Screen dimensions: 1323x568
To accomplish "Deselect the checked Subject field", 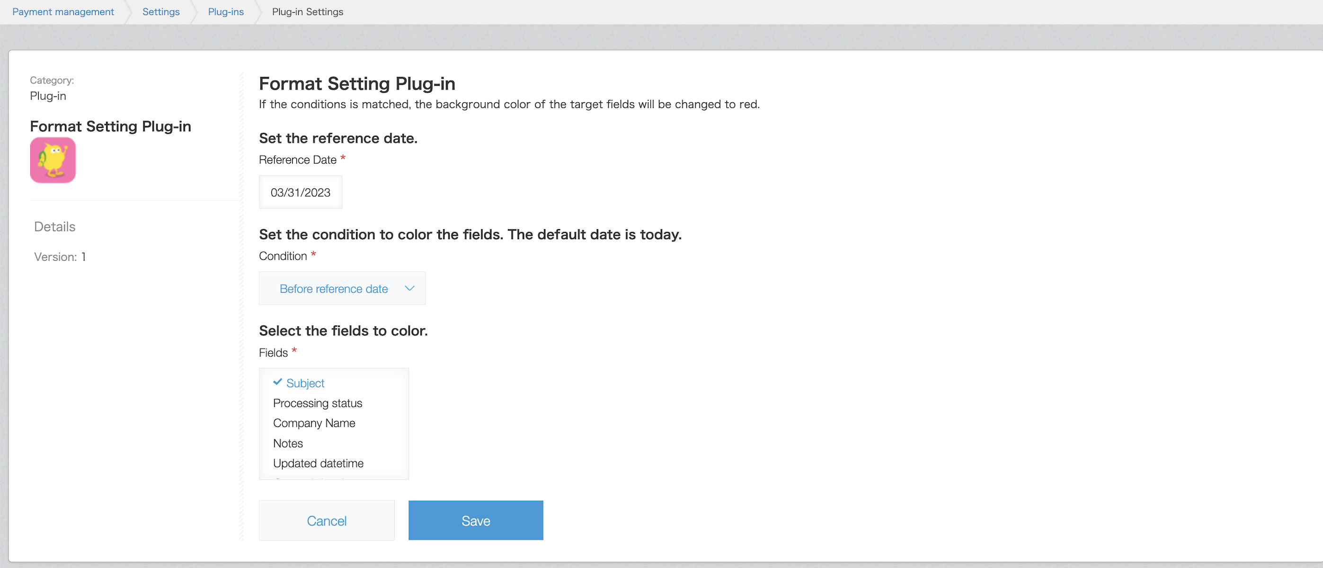I will coord(305,383).
